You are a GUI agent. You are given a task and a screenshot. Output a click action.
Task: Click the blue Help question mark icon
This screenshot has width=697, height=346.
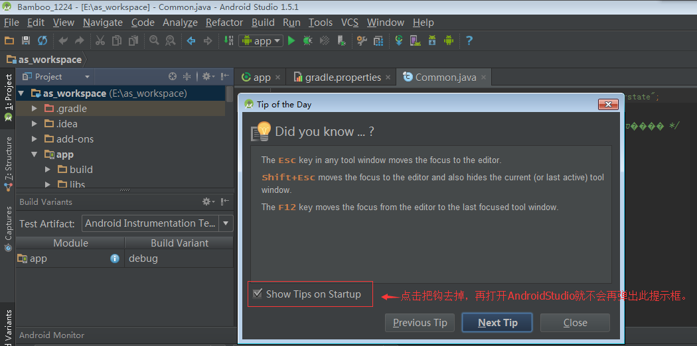tap(469, 41)
